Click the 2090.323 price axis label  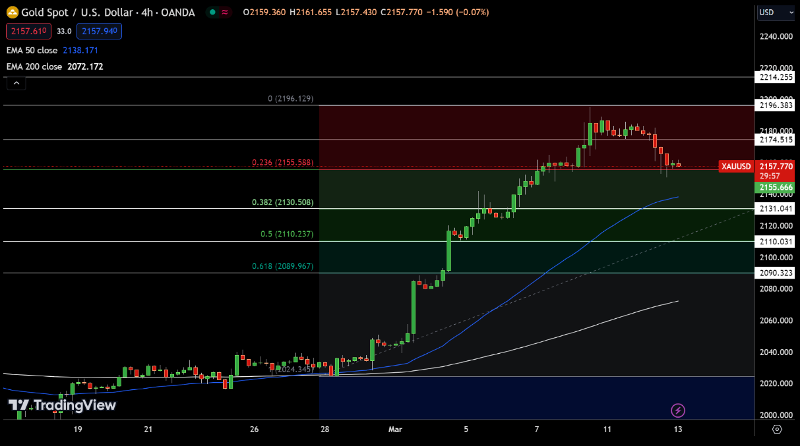pyautogui.click(x=775, y=273)
